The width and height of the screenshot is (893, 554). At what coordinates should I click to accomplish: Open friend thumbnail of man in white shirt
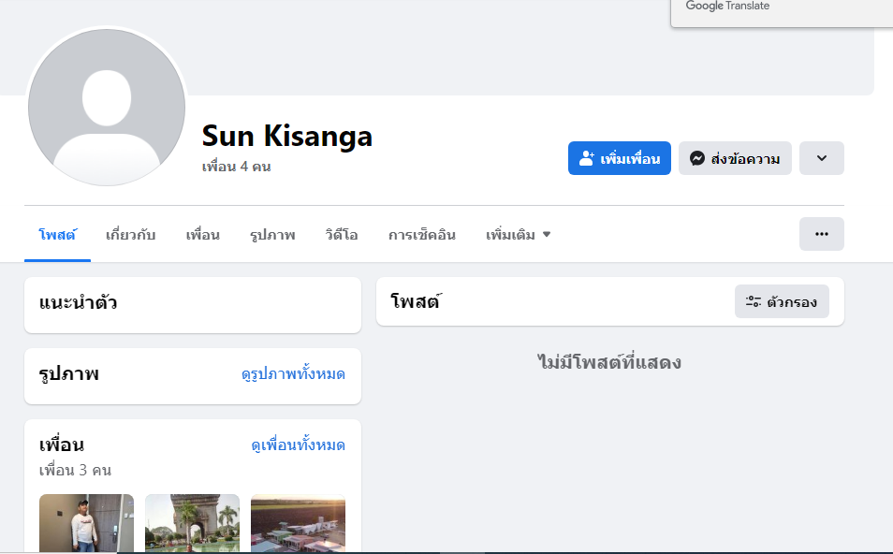[86, 523]
